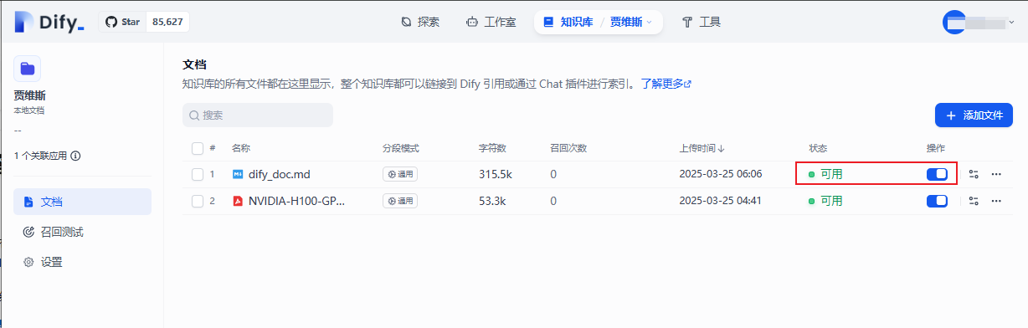Click the 添加文件 button
The width and height of the screenshot is (1028, 328).
pos(974,115)
